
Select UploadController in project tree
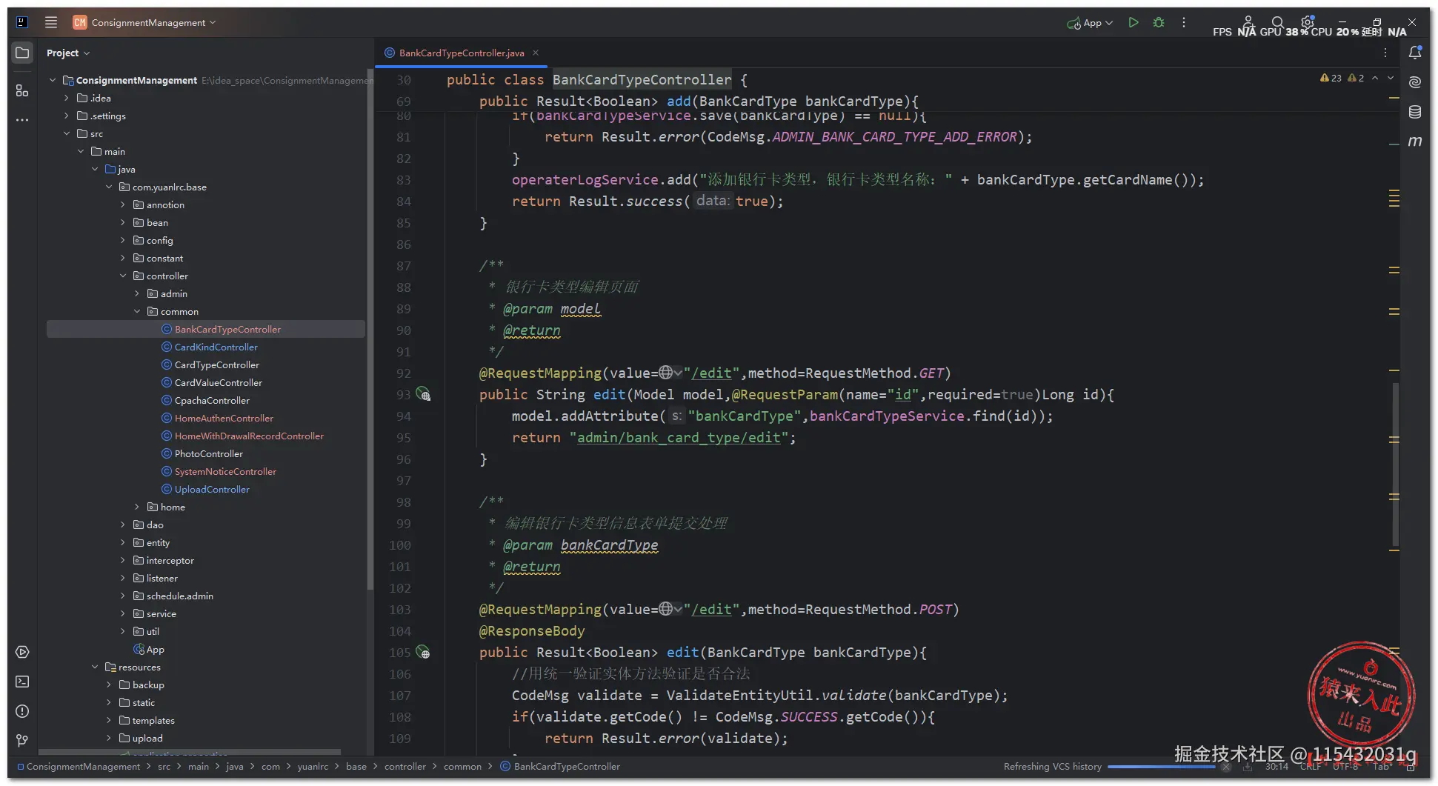(212, 489)
